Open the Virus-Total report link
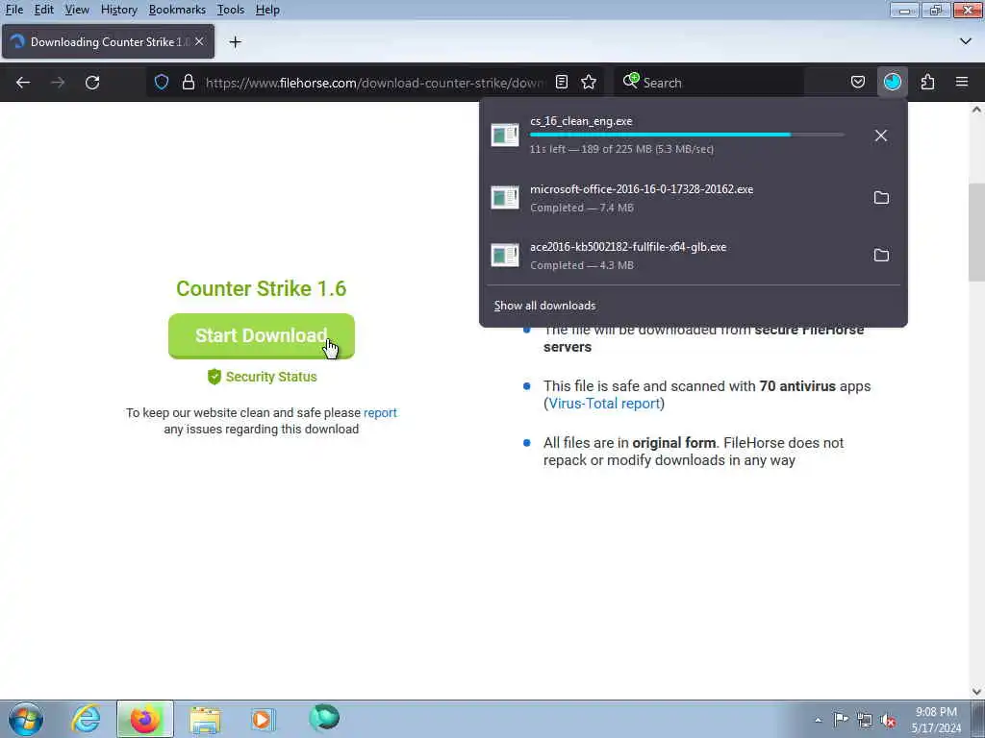This screenshot has height=738, width=985. [604, 404]
